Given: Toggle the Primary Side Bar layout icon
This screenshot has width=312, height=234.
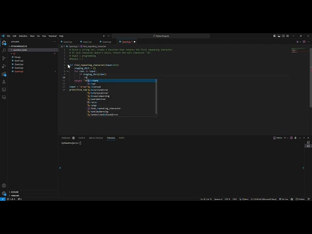Looking at the screenshot, I should coord(274,36).
